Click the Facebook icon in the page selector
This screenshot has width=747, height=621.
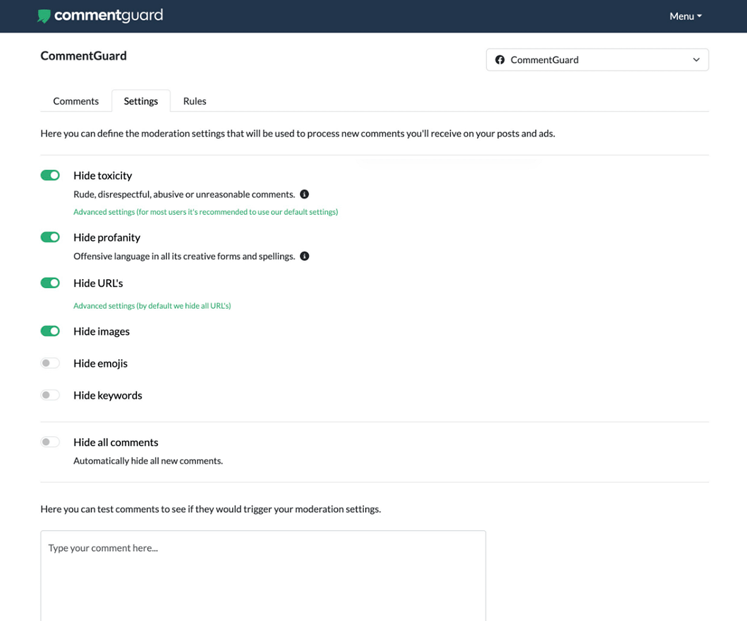coord(499,59)
